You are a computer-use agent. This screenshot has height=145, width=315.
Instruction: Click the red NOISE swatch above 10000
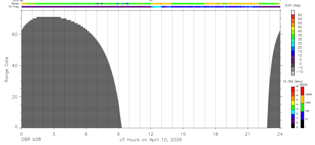click(302, 91)
